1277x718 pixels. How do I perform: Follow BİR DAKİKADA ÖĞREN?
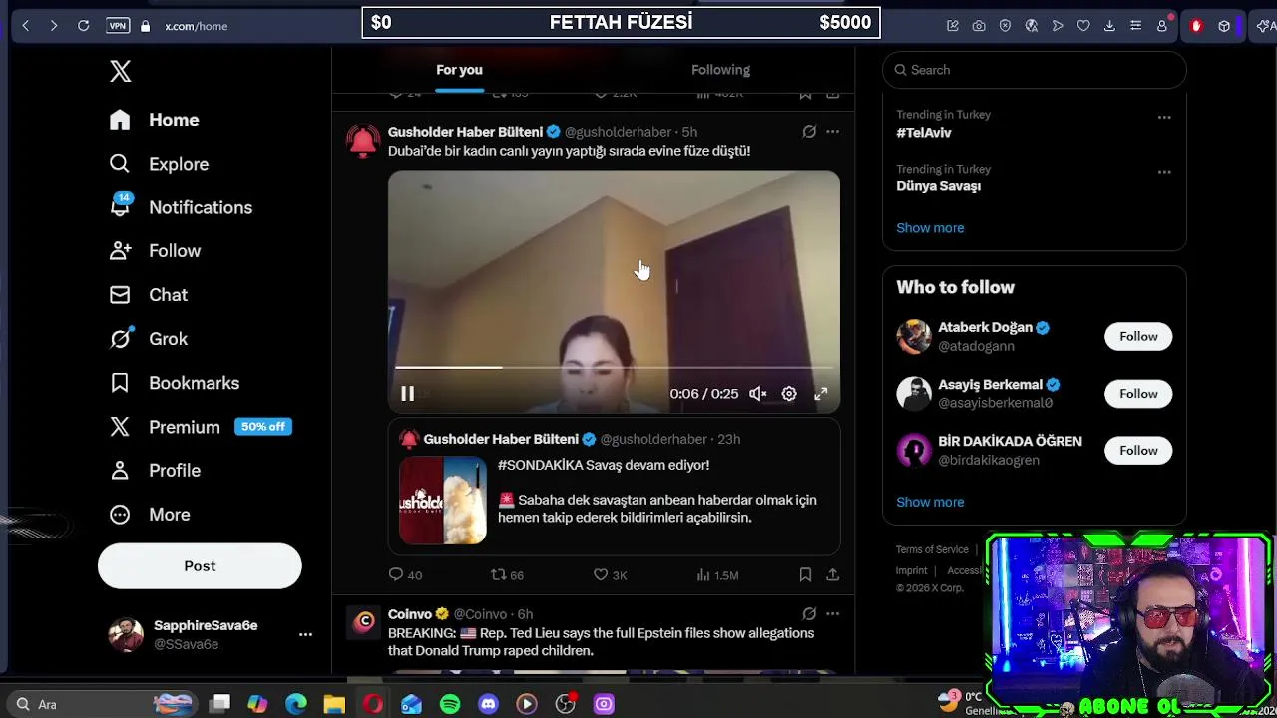[x=1138, y=451]
